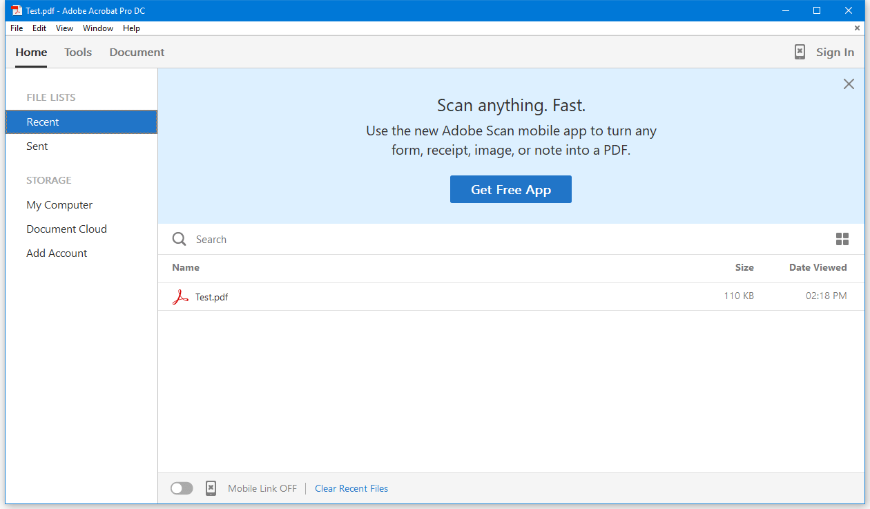Click the Adobe Acrobat title bar icon

point(17,10)
